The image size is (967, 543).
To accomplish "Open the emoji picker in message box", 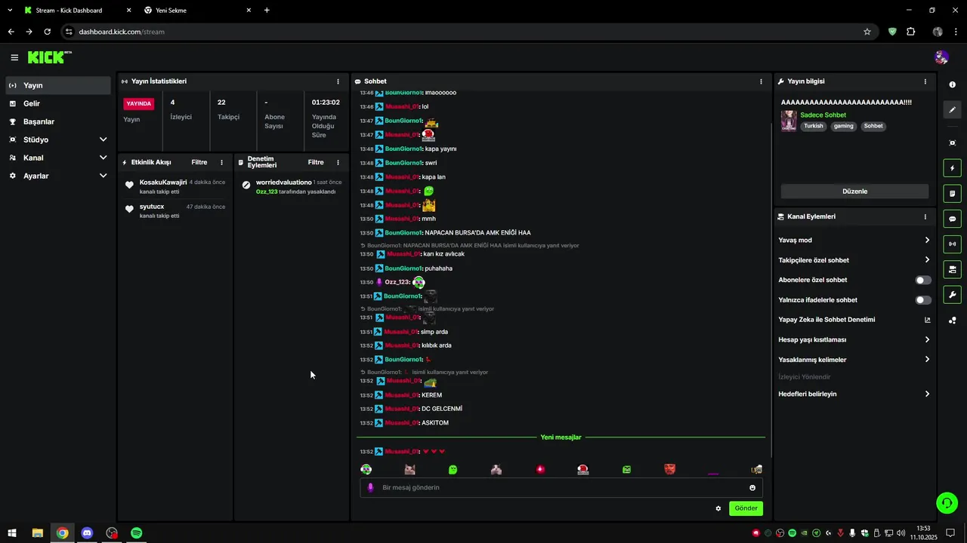I will (x=752, y=488).
